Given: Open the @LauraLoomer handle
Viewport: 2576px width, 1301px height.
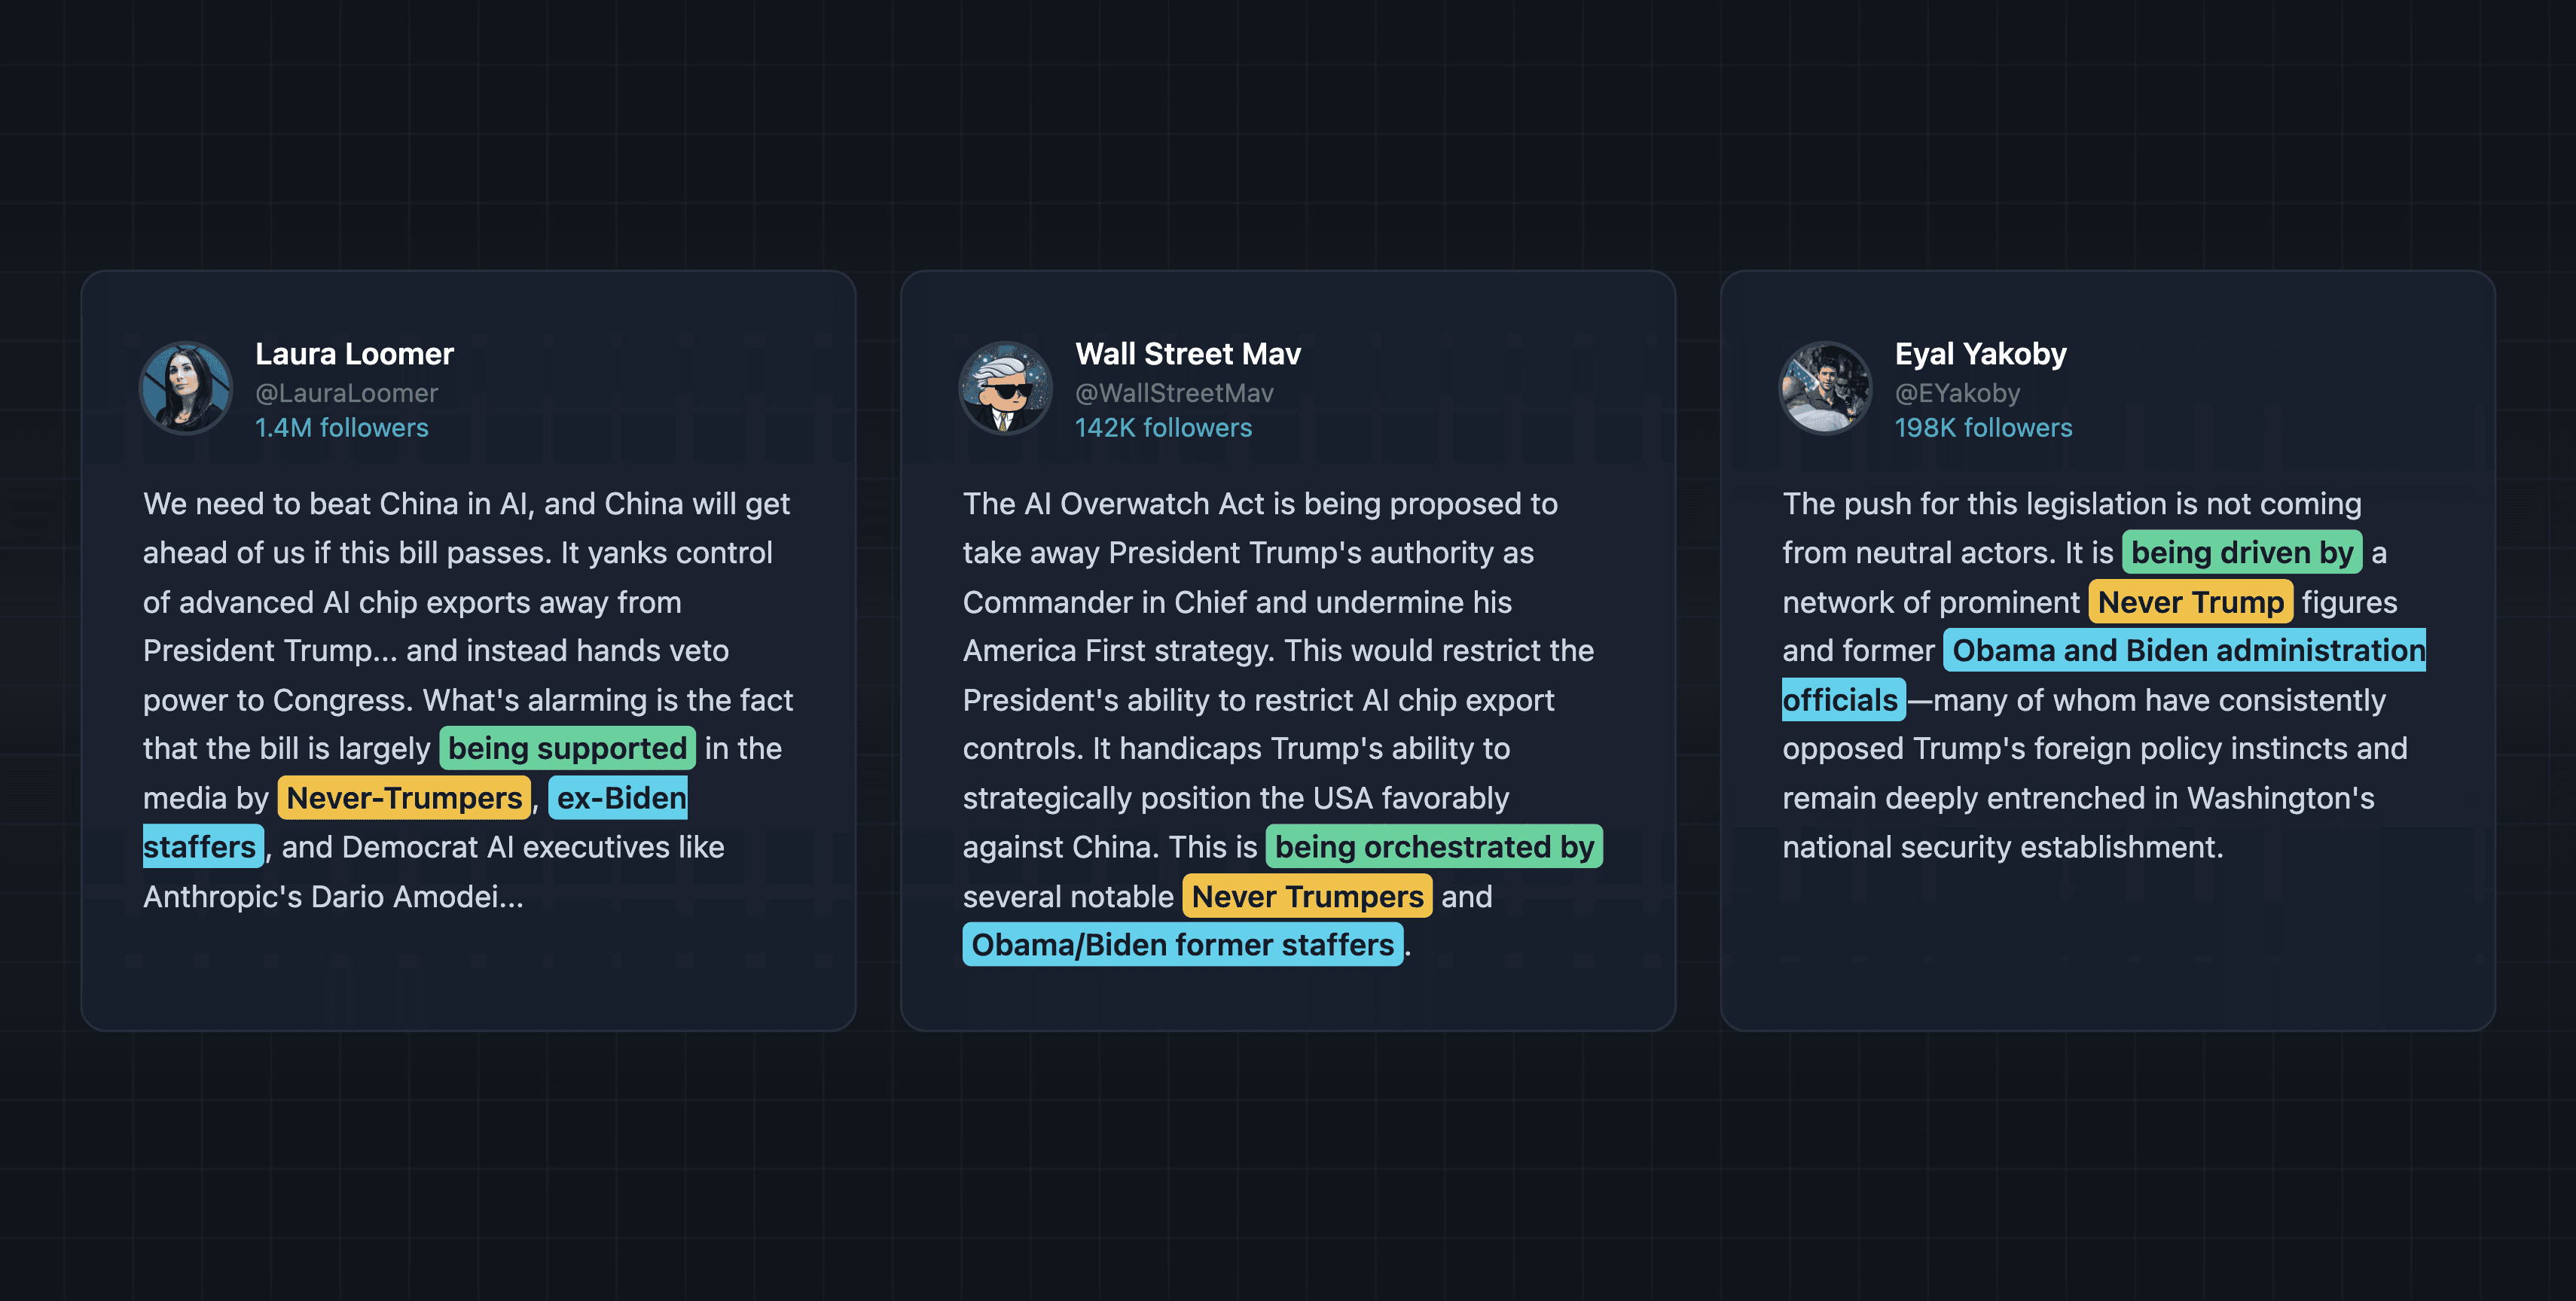Looking at the screenshot, I should [346, 393].
